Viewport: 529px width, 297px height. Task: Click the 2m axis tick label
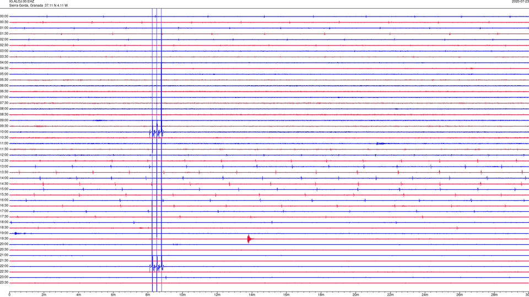44,295
